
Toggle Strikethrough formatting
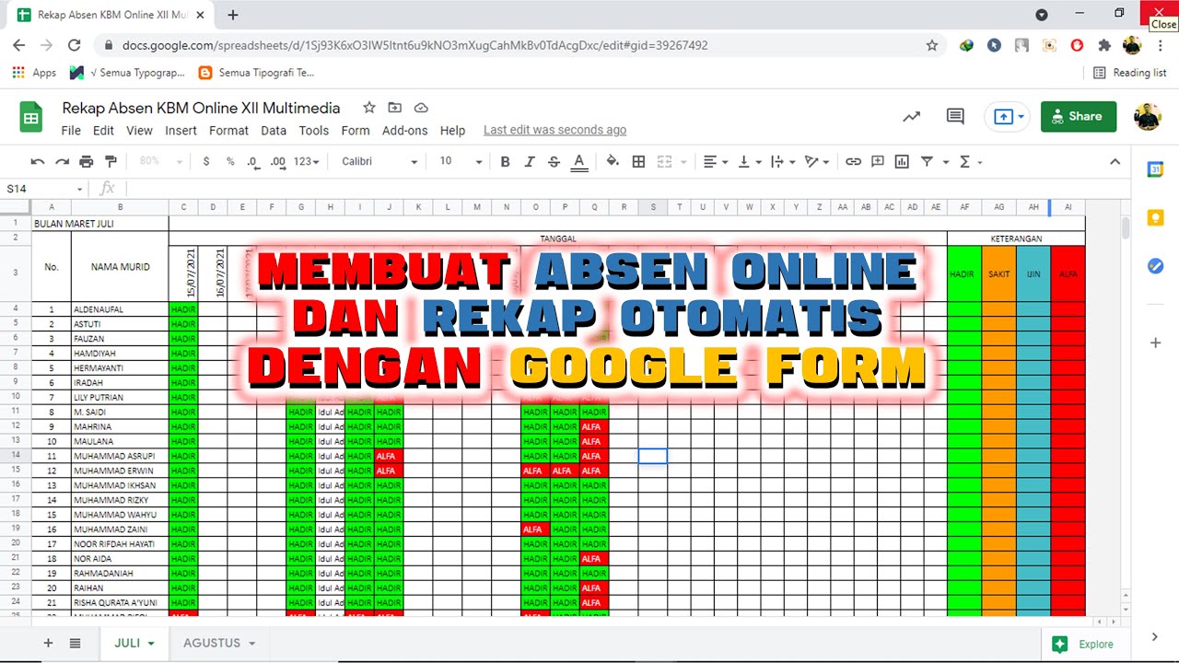554,161
